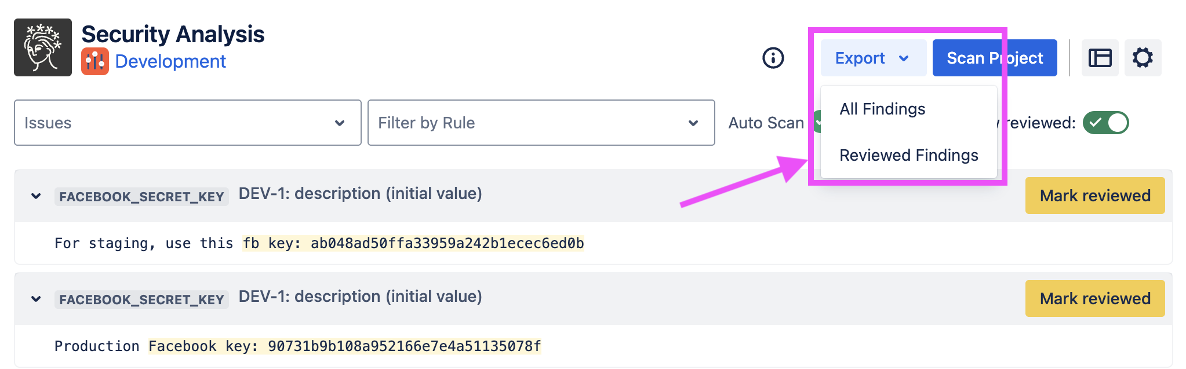The height and width of the screenshot is (369, 1186).
Task: Toggle the Auto Scan switch
Action: (x=816, y=122)
